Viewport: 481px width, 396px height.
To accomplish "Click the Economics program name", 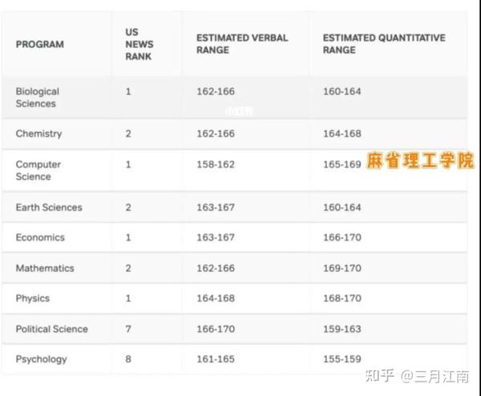I will coord(40,238).
